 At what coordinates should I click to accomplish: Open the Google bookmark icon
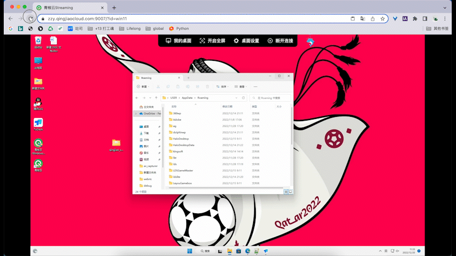tap(11, 28)
